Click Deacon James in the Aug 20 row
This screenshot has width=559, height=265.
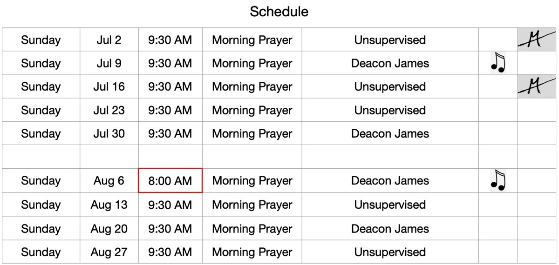(x=390, y=228)
